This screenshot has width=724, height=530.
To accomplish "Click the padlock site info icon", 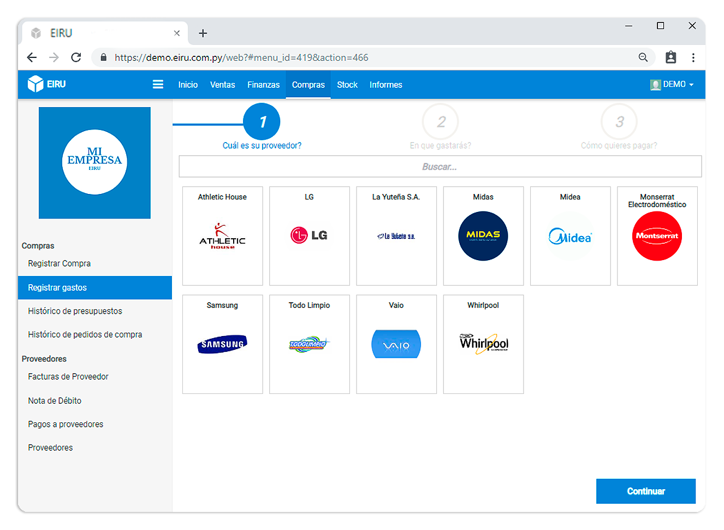I will pyautogui.click(x=104, y=57).
